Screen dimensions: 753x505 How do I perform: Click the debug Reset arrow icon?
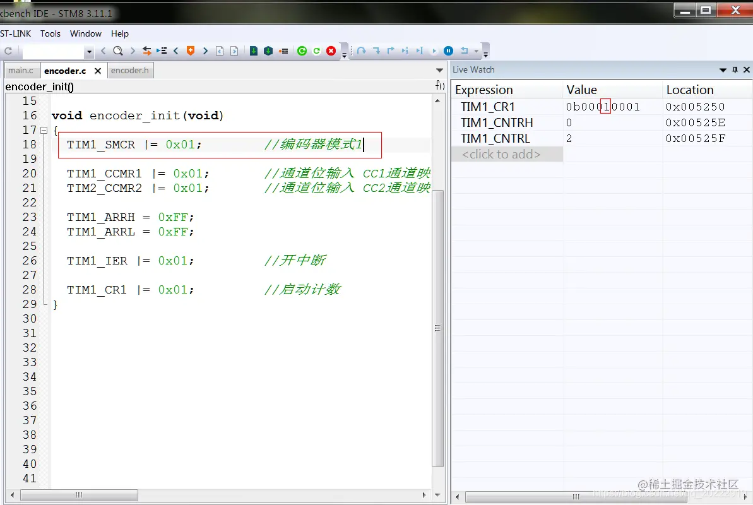pyautogui.click(x=465, y=51)
